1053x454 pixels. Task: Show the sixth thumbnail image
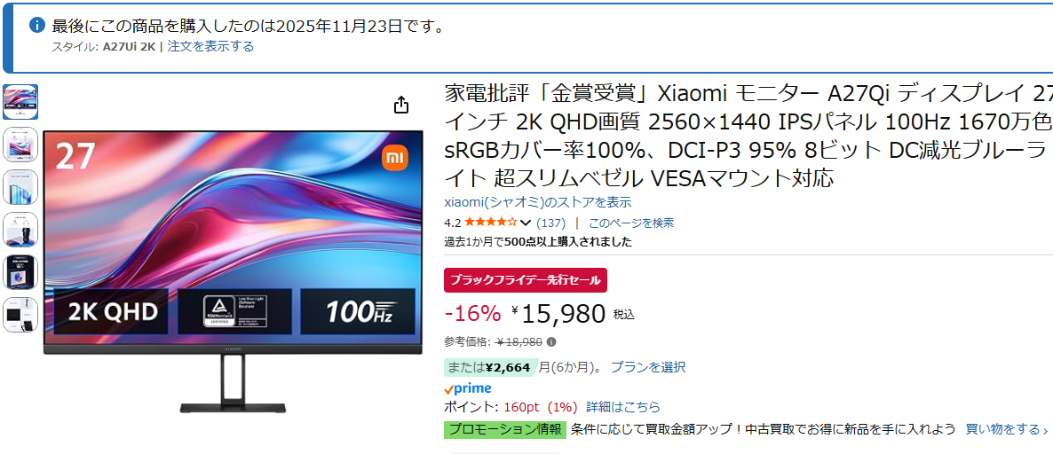click(x=20, y=314)
